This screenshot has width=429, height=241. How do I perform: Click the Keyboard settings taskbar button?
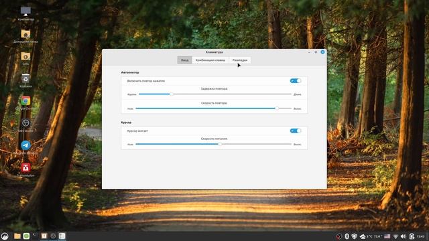62,236
